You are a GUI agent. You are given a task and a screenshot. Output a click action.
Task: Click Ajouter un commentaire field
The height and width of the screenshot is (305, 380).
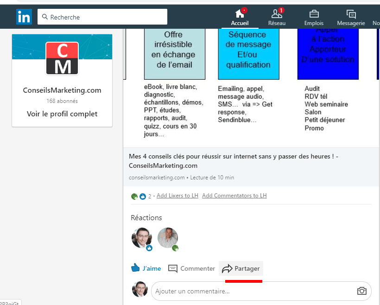(x=261, y=291)
